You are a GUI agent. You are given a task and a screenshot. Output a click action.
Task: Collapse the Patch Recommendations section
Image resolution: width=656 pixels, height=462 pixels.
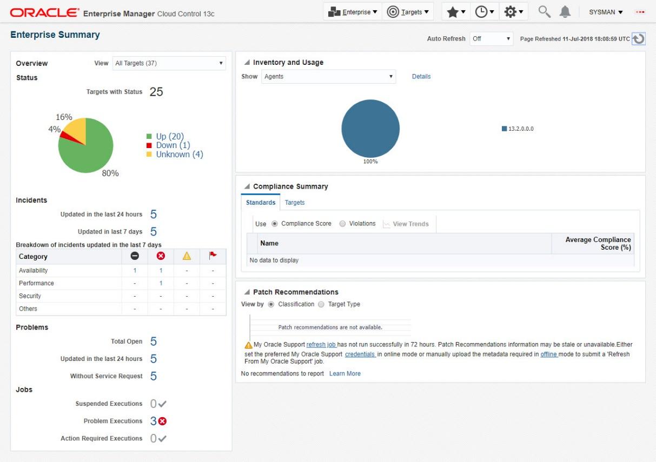[x=247, y=292]
